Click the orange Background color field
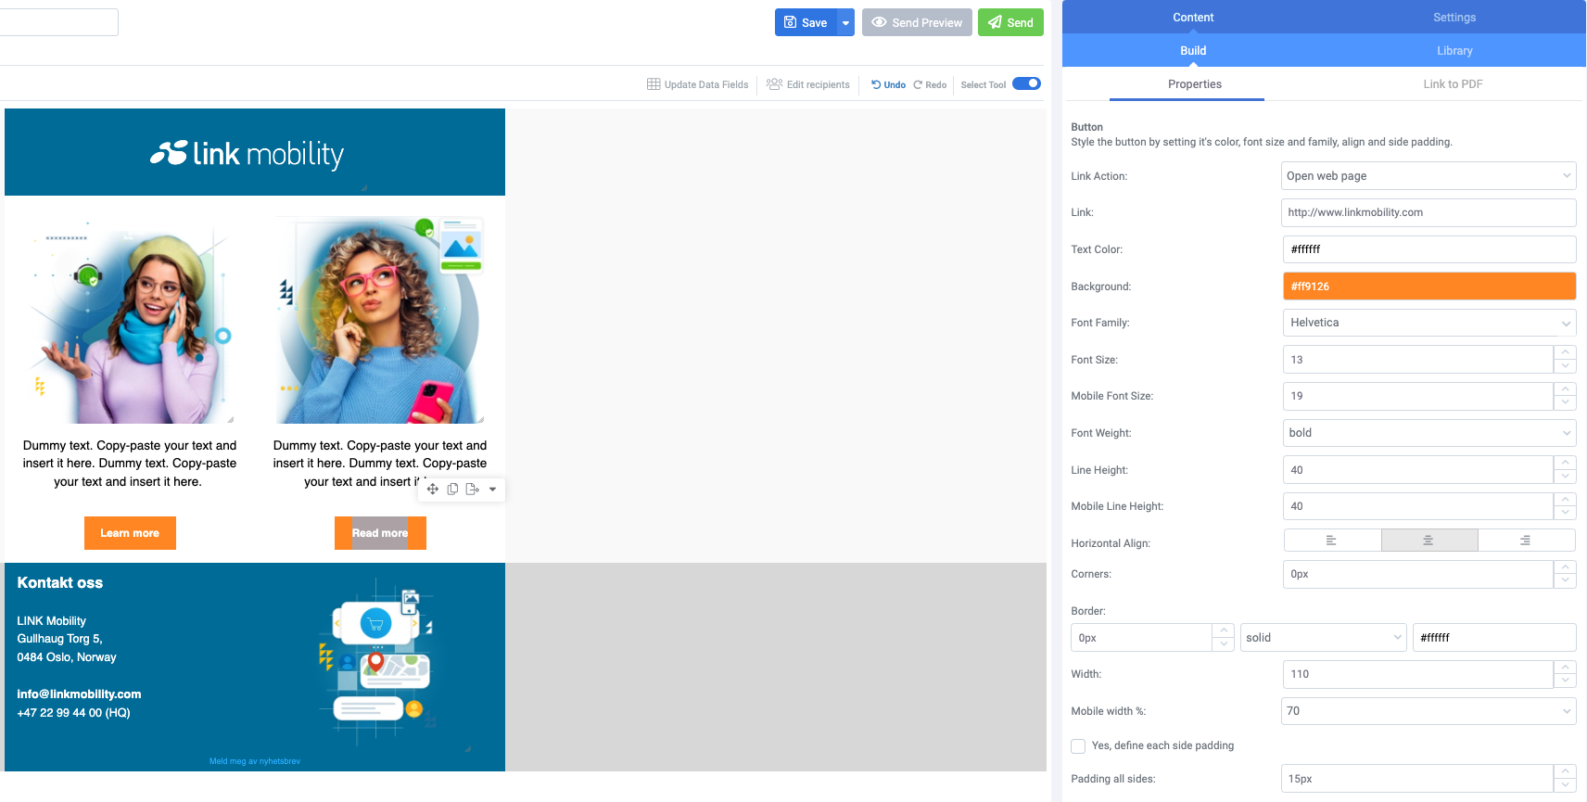 coord(1429,286)
